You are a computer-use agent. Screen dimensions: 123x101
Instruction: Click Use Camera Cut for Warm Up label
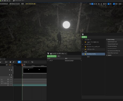pos(114,51)
